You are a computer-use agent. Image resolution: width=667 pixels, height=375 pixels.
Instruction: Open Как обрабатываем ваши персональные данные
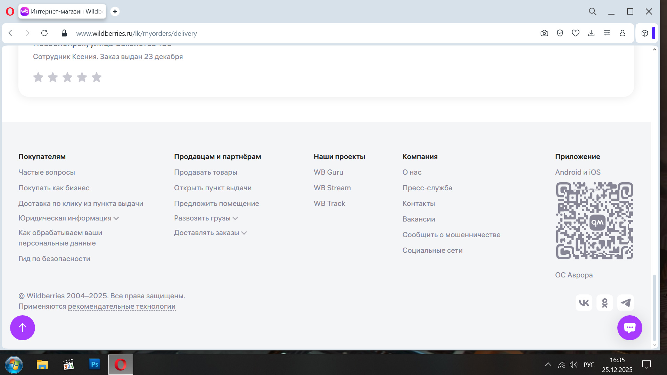pos(60,238)
